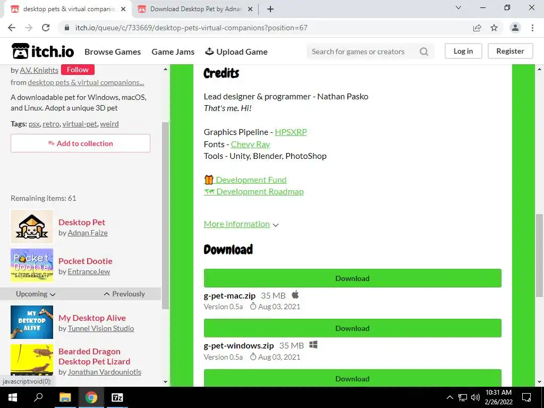This screenshot has width=544, height=408.
Task: Click the network icon in system tray
Action: coord(463,397)
